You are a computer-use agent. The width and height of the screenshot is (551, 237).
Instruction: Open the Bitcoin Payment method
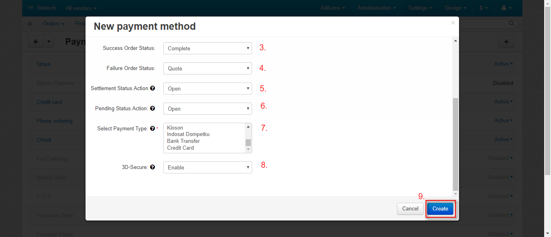pyautogui.click(x=55, y=83)
